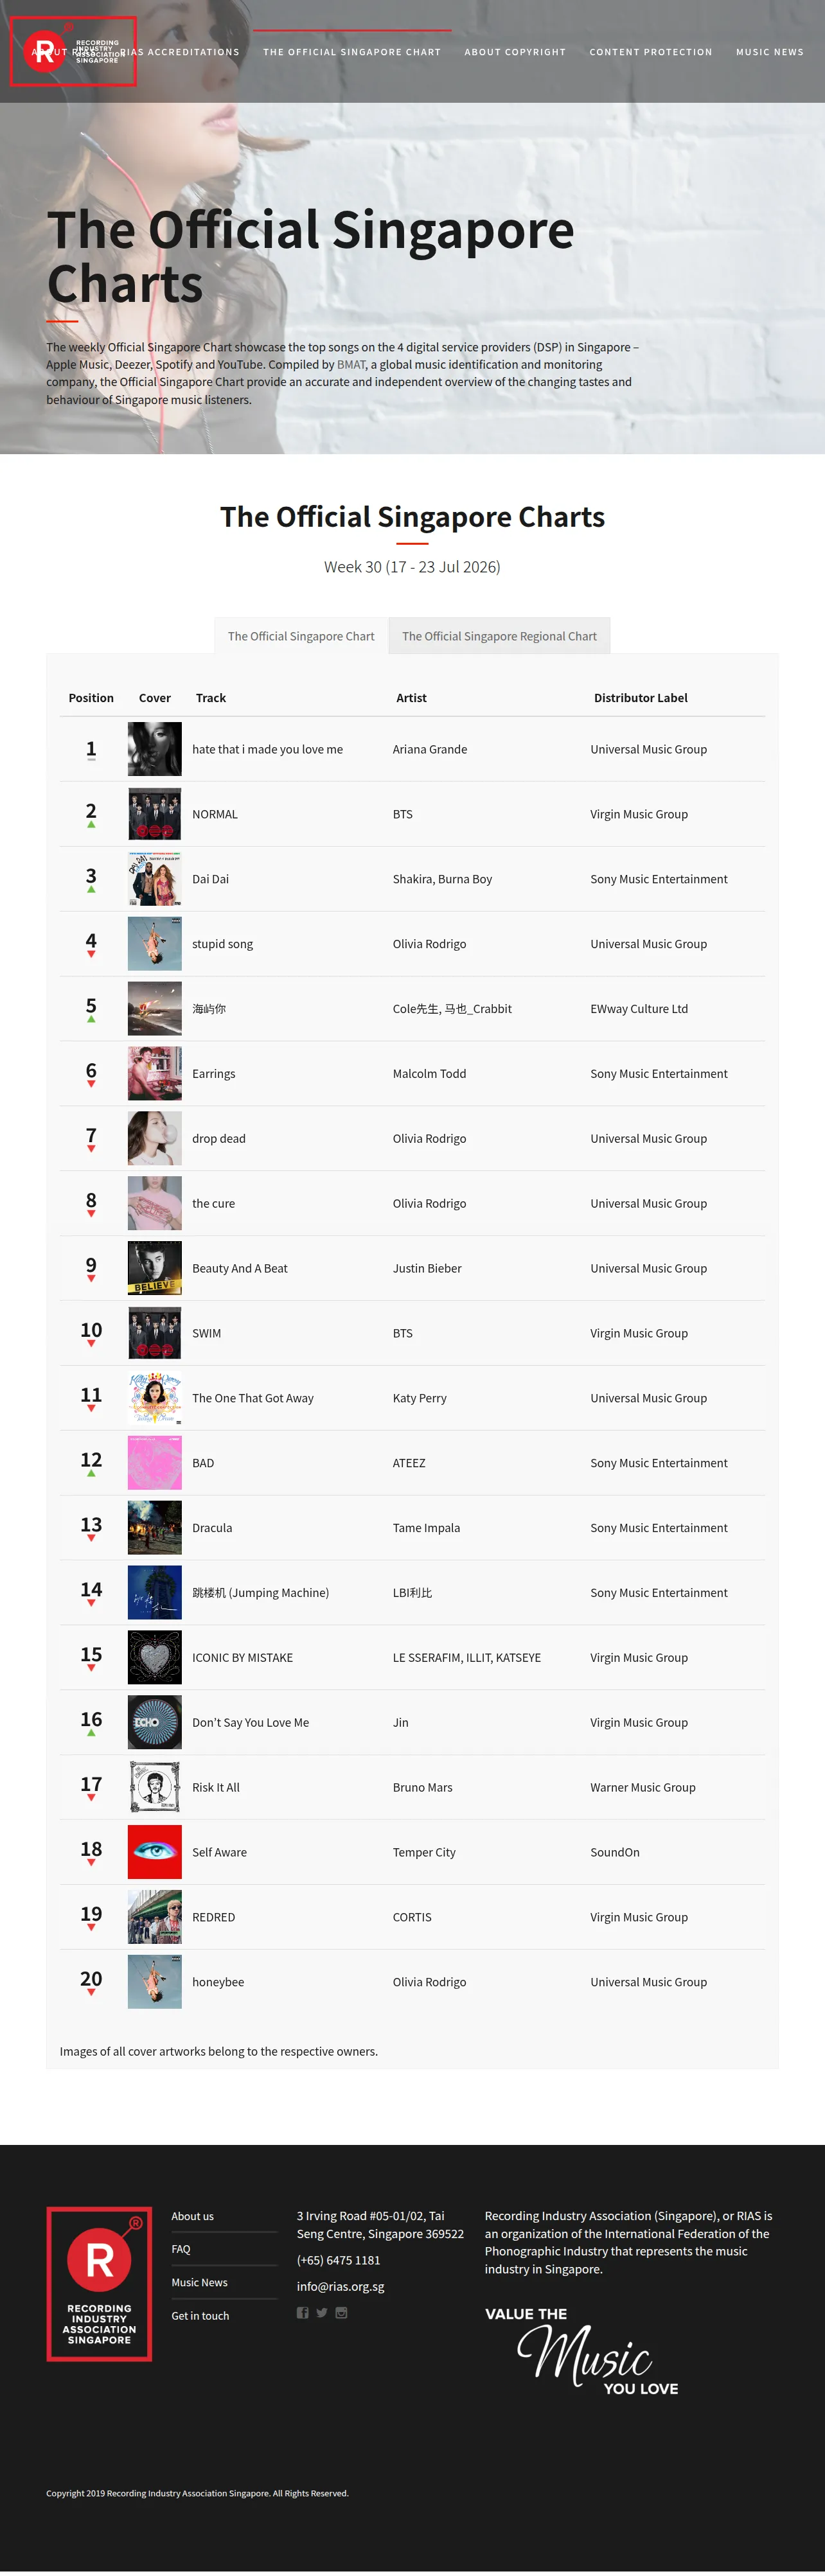
Task: Click the RIAS logo in header
Action: click(73, 51)
